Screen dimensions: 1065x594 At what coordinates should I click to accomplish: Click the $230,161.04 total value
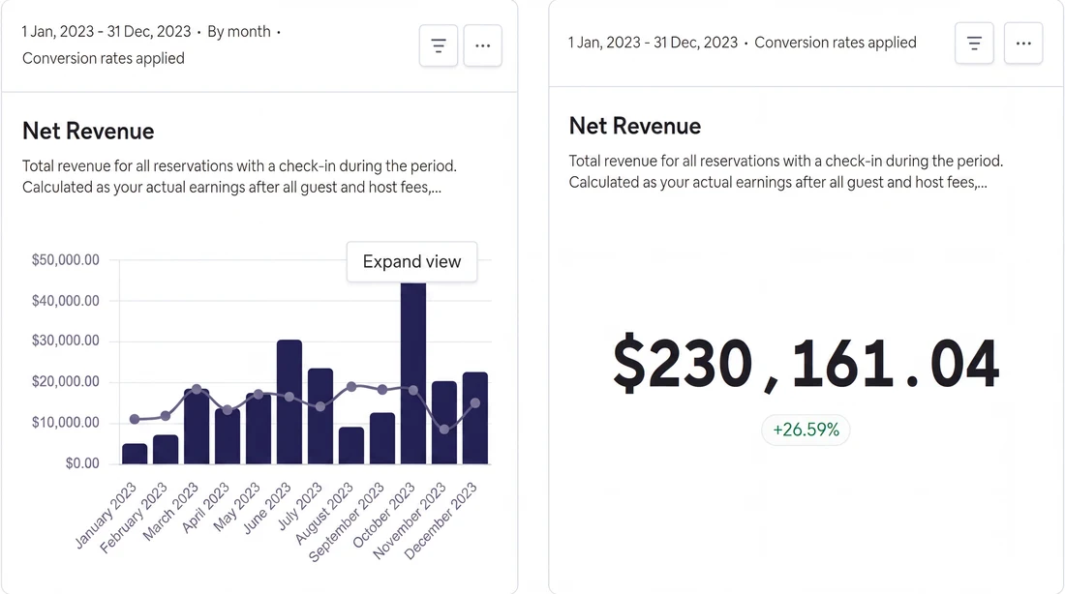point(806,363)
